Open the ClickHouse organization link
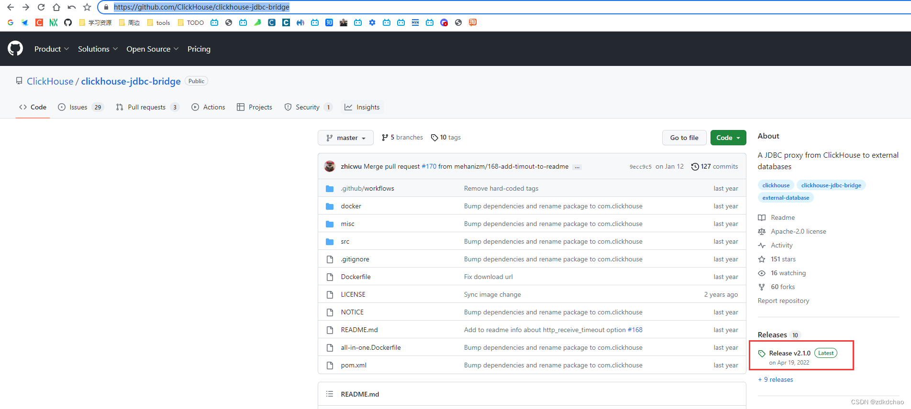 point(50,81)
